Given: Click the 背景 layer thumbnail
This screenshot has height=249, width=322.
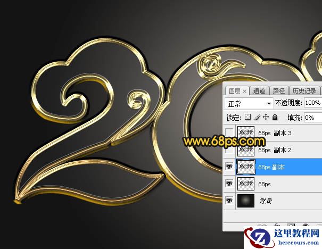Looking at the screenshot, I should click(x=246, y=201).
